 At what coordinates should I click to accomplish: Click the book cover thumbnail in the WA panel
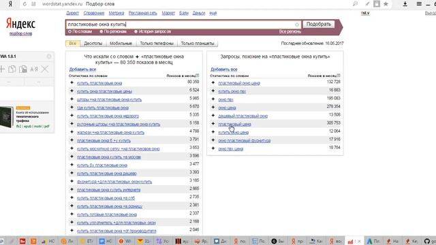pyautogui.click(x=7, y=117)
